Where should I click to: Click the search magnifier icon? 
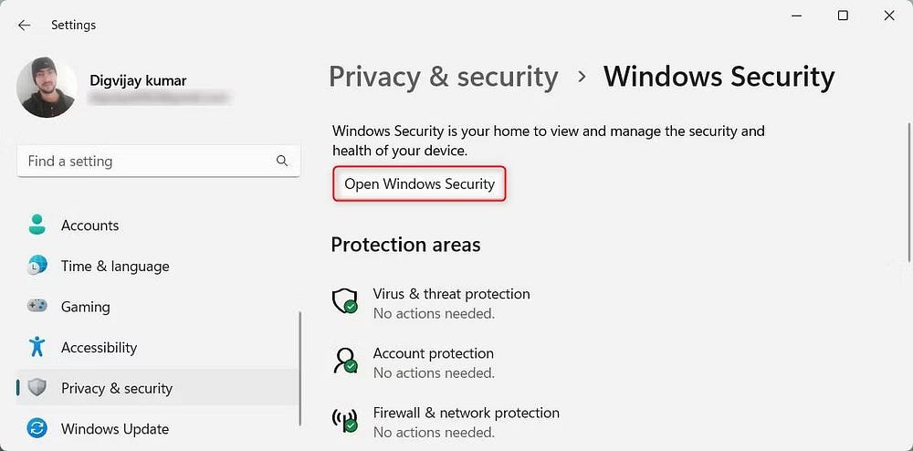[x=282, y=161]
